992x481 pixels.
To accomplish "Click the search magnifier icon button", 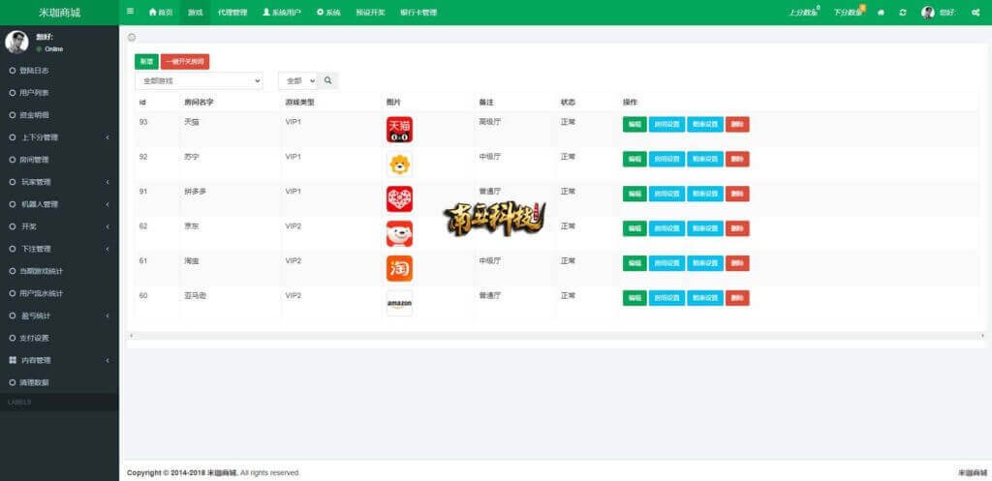I will [x=328, y=81].
